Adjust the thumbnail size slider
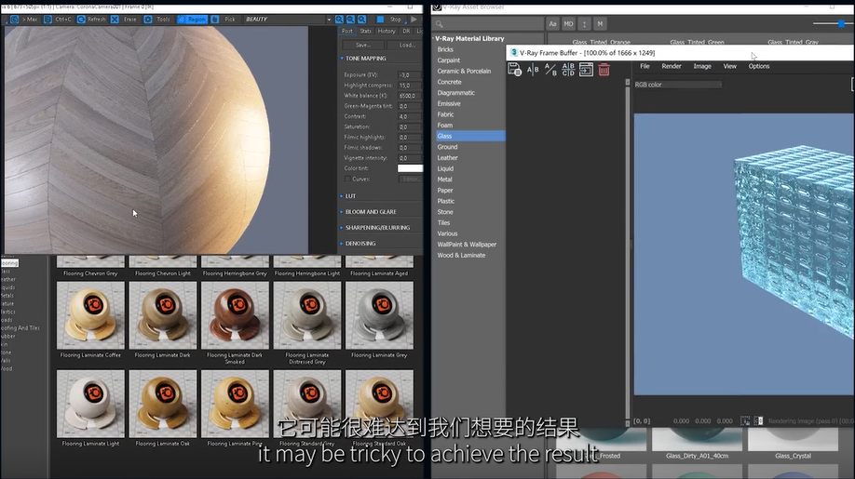 841,23
